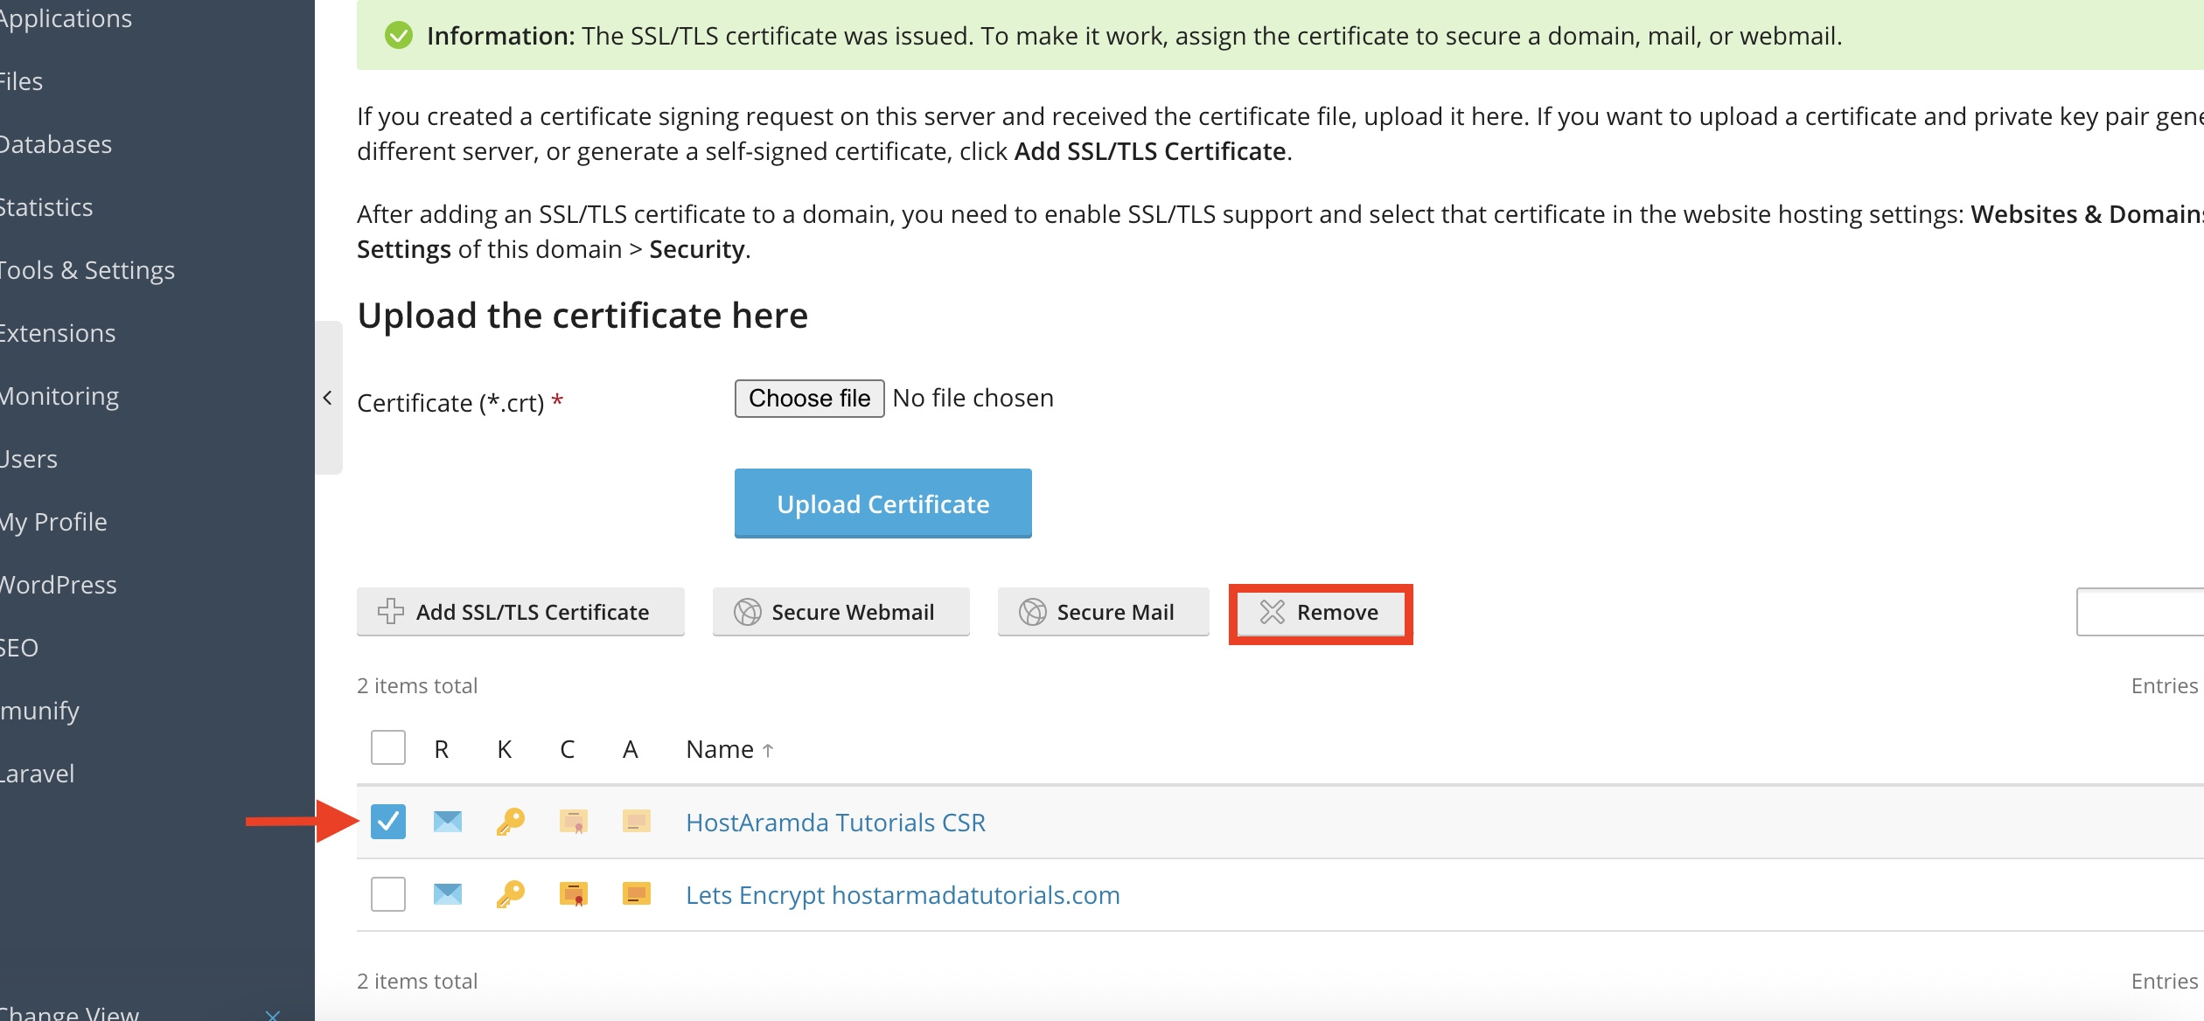
Task: Open Tools & Settings in the sidebar
Action: pos(87,270)
